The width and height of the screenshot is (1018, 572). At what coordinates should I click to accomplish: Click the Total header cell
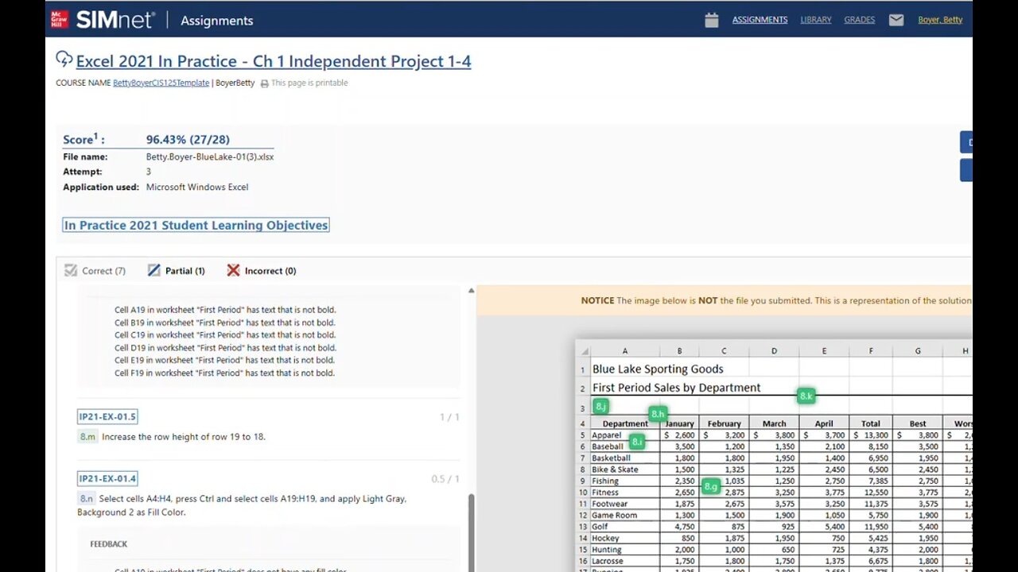coord(871,423)
